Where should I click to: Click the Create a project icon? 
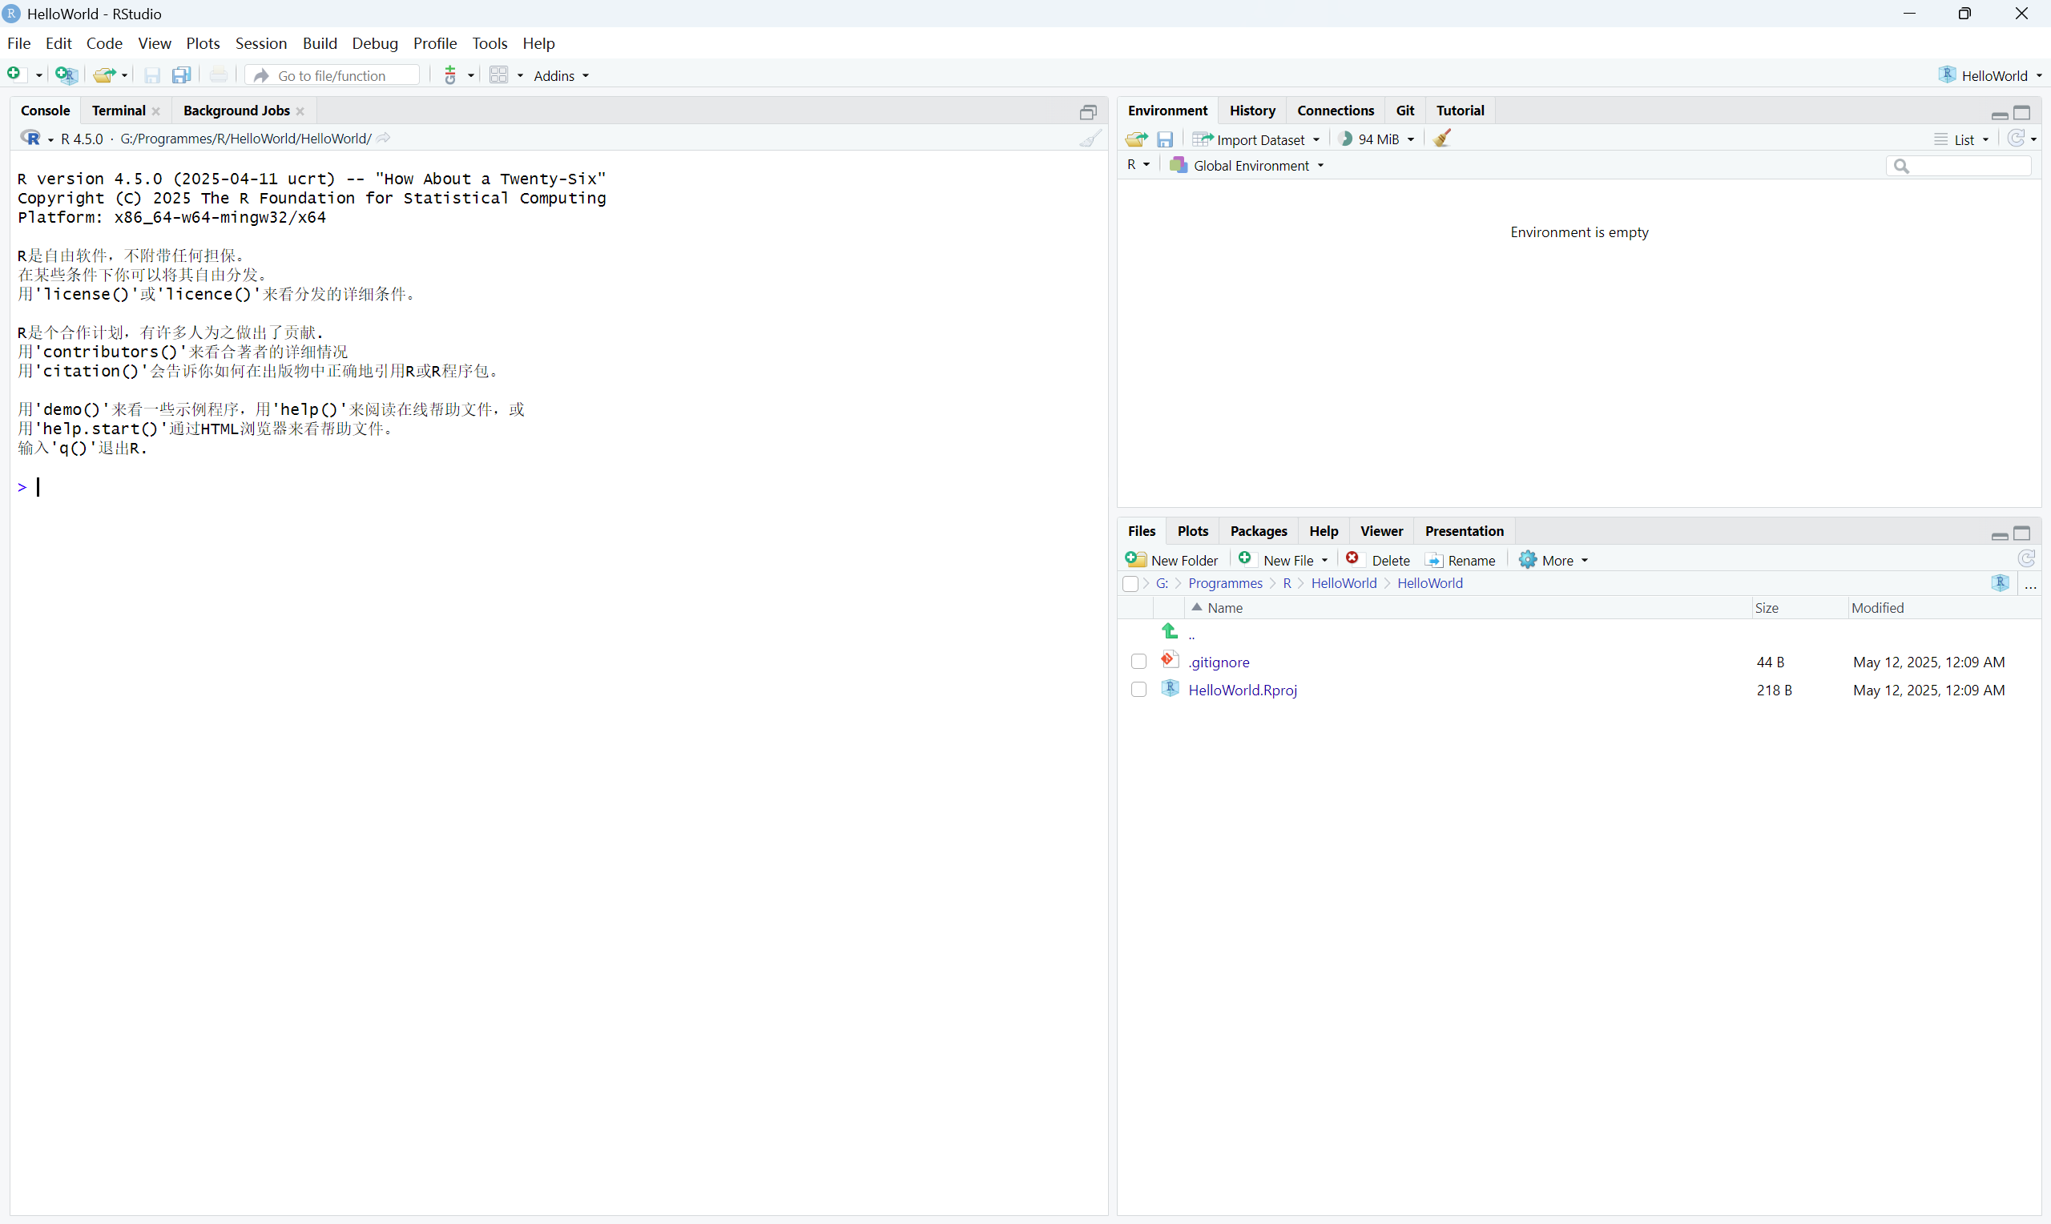[x=66, y=75]
